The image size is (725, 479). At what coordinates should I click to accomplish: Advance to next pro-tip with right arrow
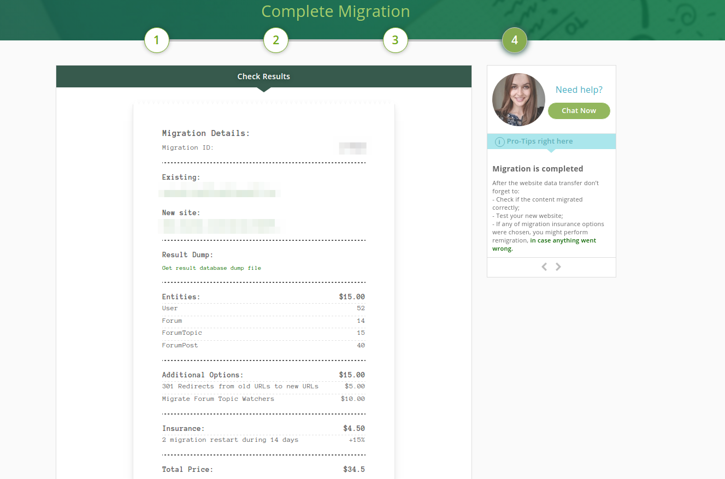pyautogui.click(x=558, y=267)
